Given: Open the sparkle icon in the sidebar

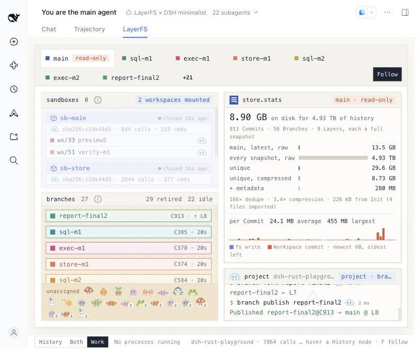Looking at the screenshot, I should pos(14,65).
